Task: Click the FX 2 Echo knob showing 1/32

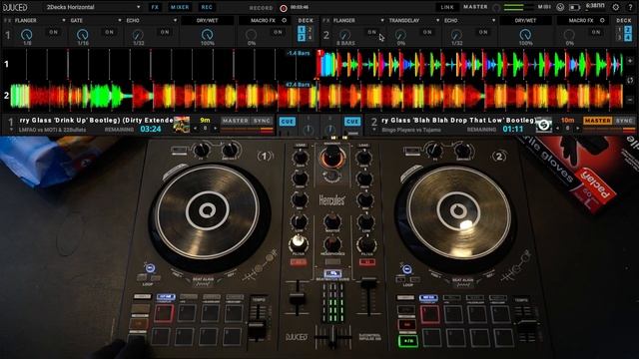Action: click(x=456, y=35)
